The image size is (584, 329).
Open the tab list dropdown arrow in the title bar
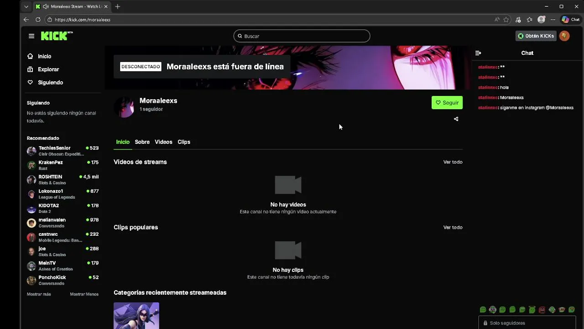click(26, 6)
